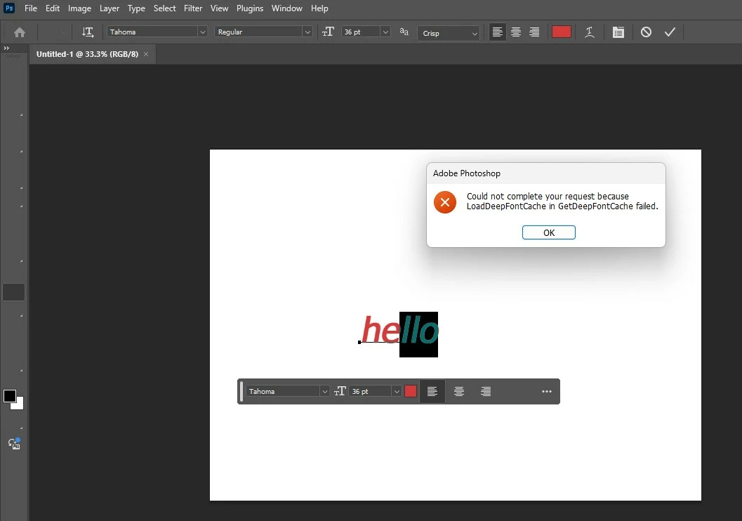Image resolution: width=742 pixels, height=521 pixels.
Task: Open the Crisp anti-aliasing dropdown
Action: coord(448,33)
